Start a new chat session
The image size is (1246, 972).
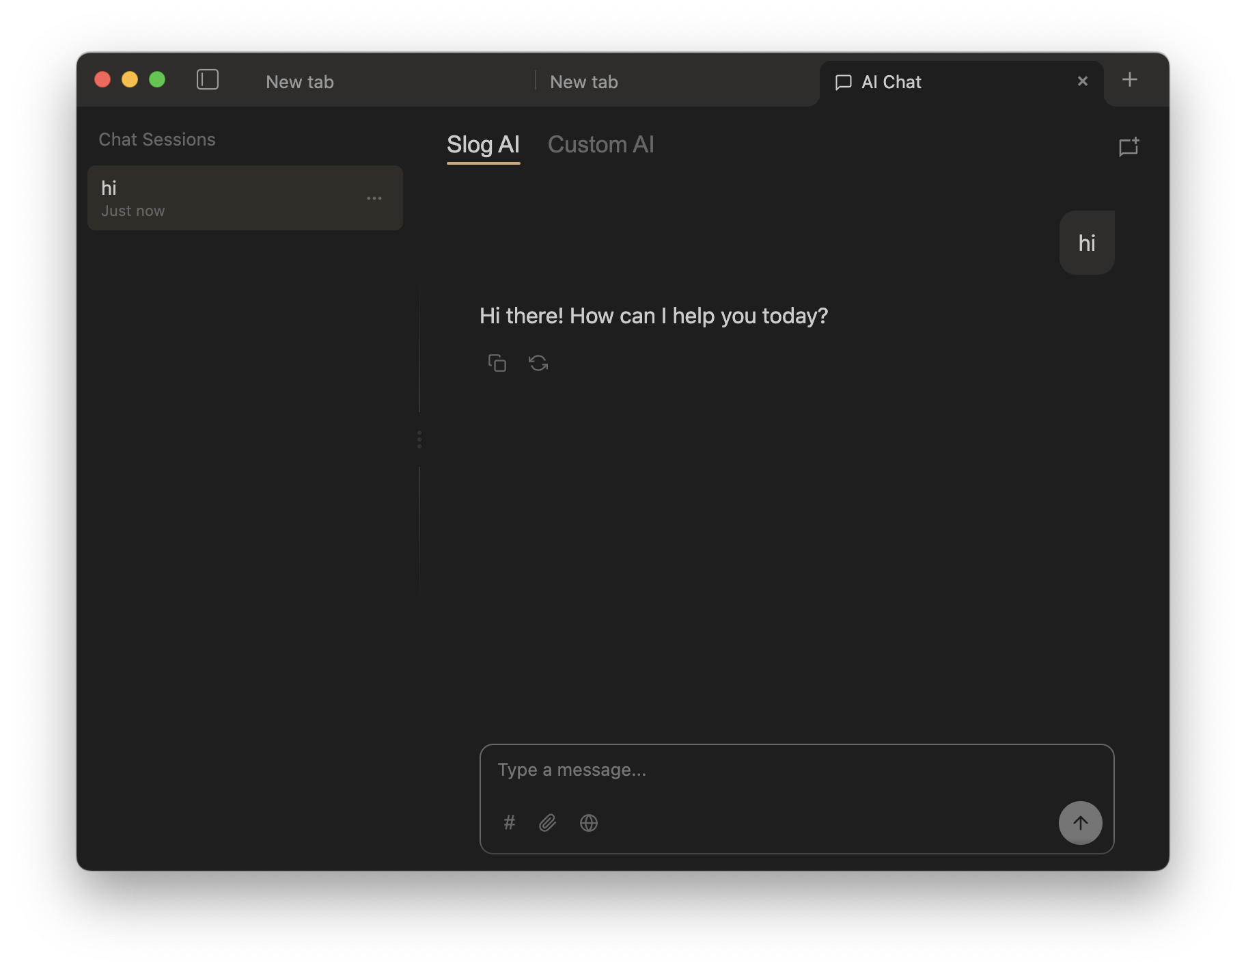click(x=1128, y=146)
